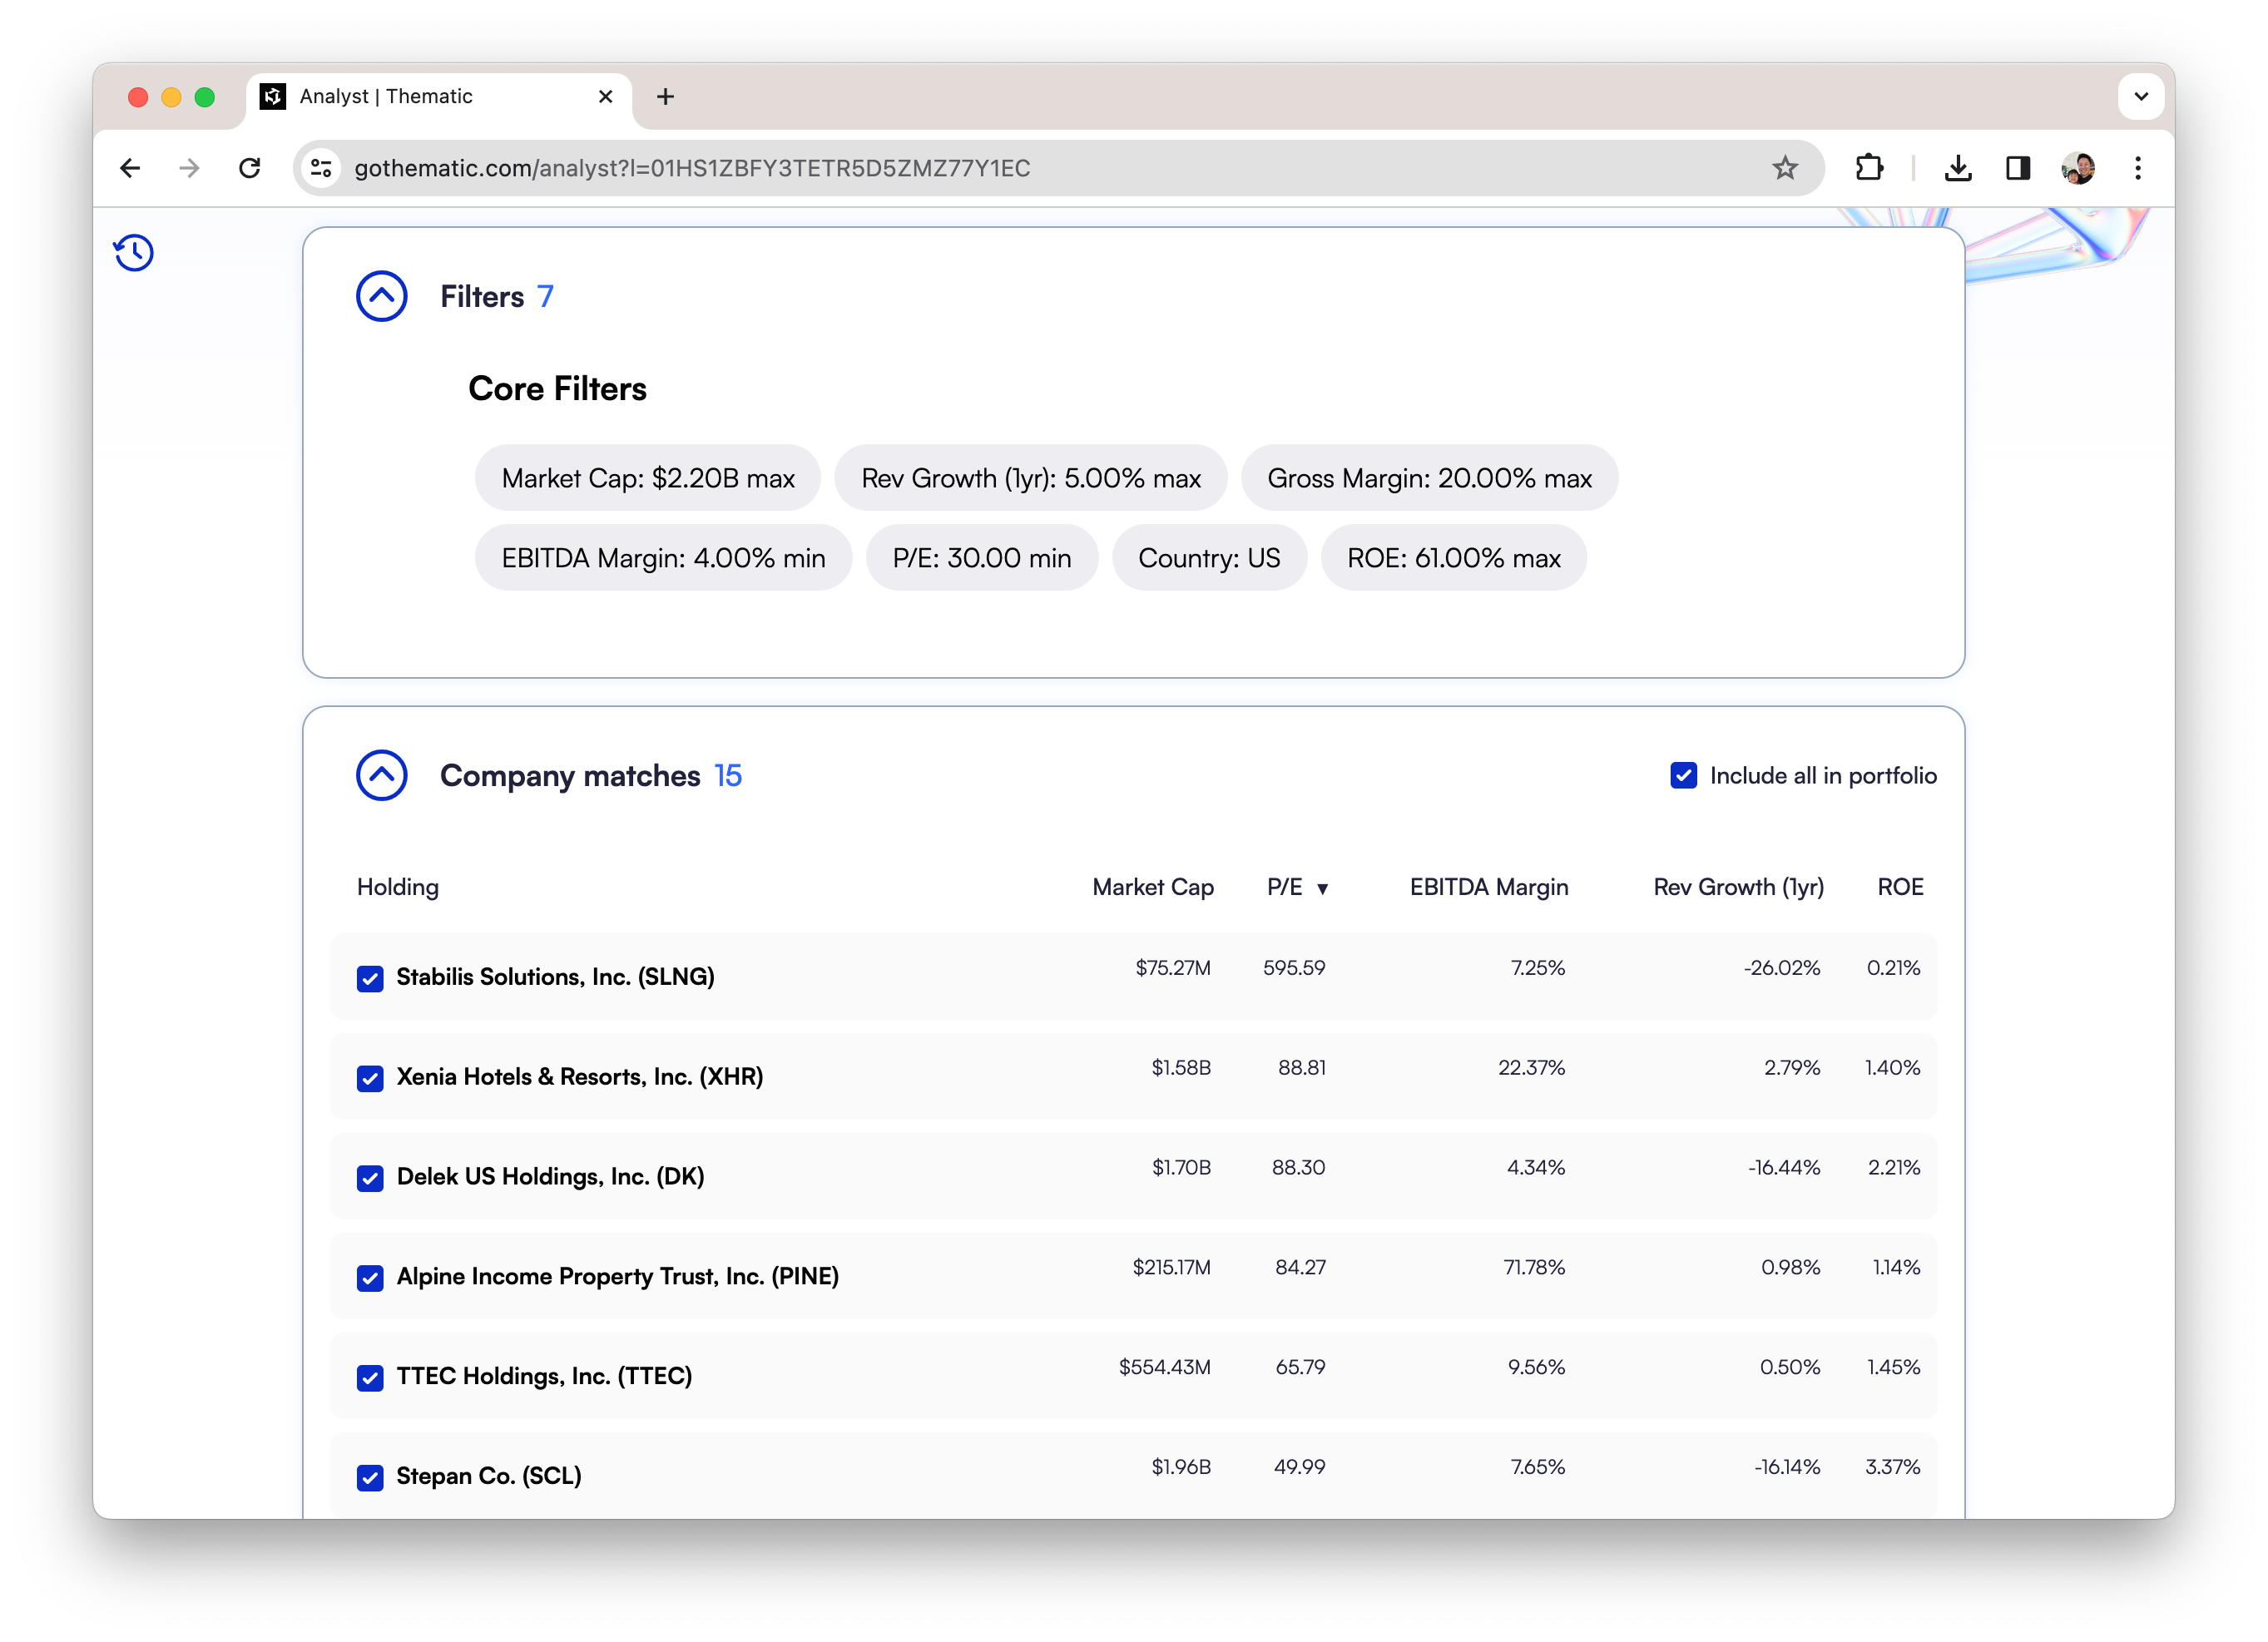
Task: Click Alpine Income Property Trust, Inc. (PINE) name
Action: coord(618,1277)
